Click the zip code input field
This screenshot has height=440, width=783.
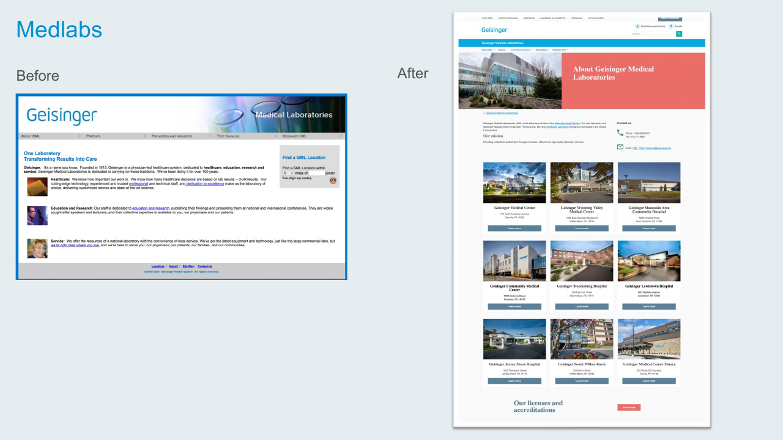317,173
